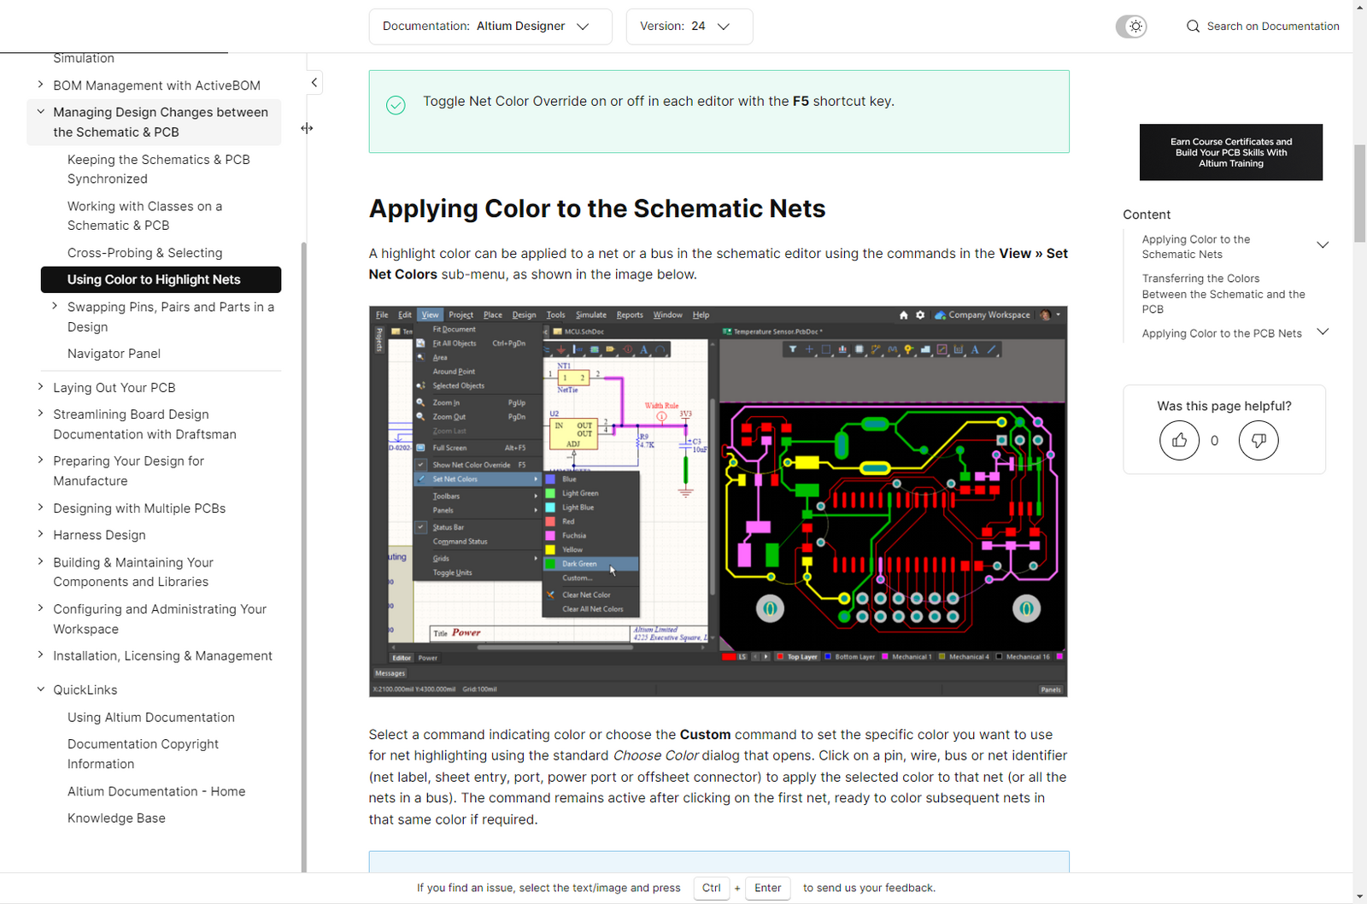The width and height of the screenshot is (1367, 904).
Task: Click the sidebar vertical scrollbar
Action: pyautogui.click(x=304, y=555)
